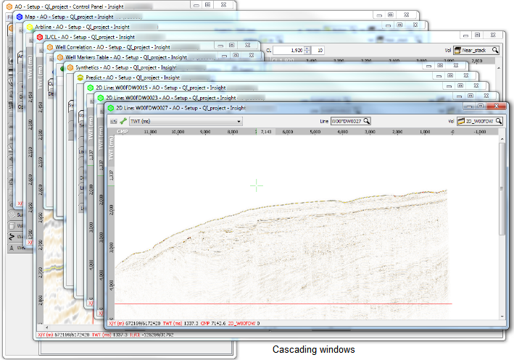
Task: Select the Synthetics window title bar
Action: point(126,67)
